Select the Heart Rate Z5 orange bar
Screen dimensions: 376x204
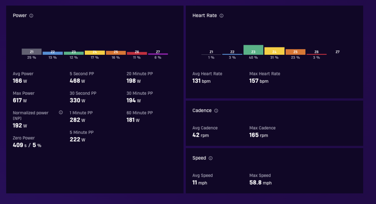click(x=296, y=52)
